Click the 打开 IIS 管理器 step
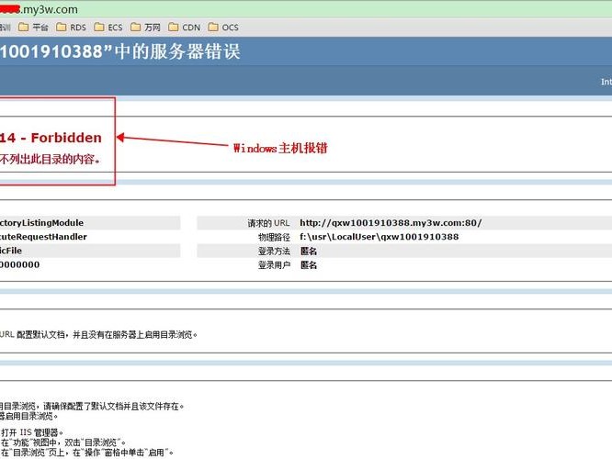Screen dimensions: 612x459 point(31,432)
